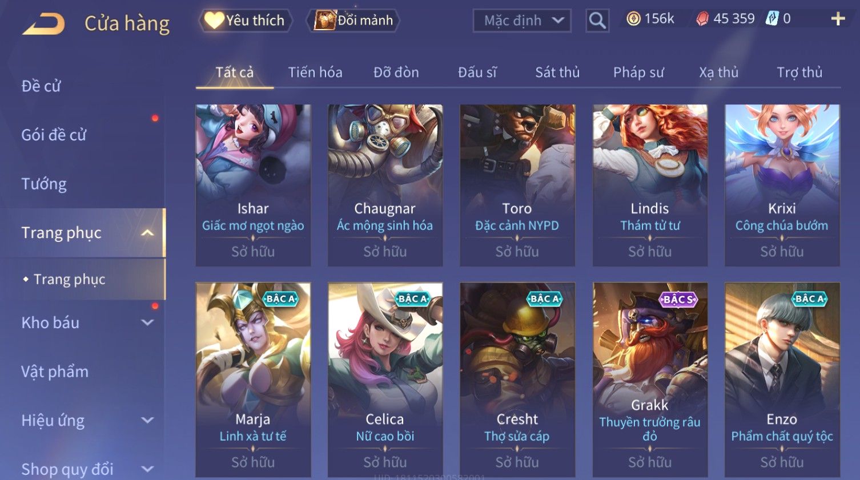Open the Mặc định sort dropdown
860x480 pixels.
(x=522, y=21)
